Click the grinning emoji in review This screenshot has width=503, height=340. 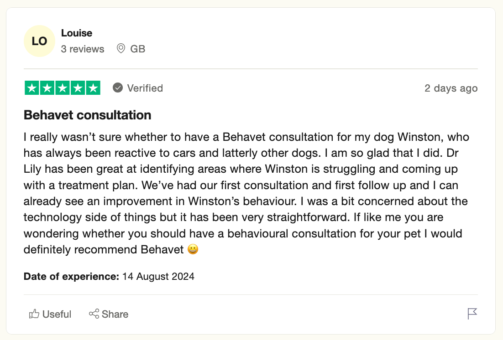pos(193,249)
